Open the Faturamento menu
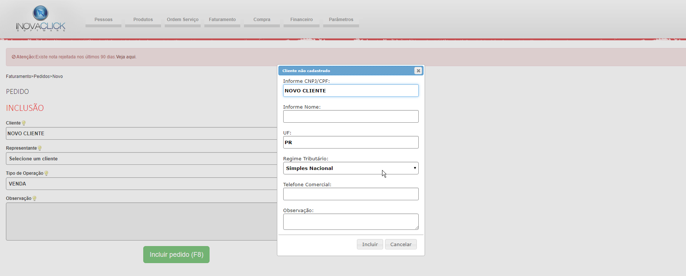This screenshot has height=276, width=686. click(x=222, y=20)
